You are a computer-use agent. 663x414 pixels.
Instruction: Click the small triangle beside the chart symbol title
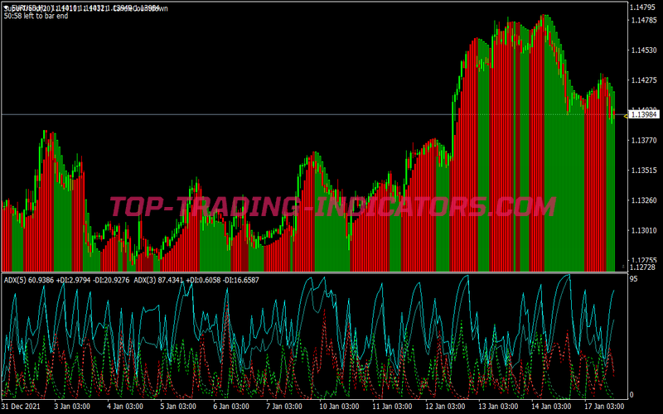[6, 7]
